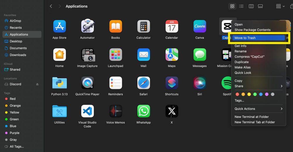This screenshot has height=152, width=293.
Task: Apply the red tag color dot
Action: tap(237, 94)
